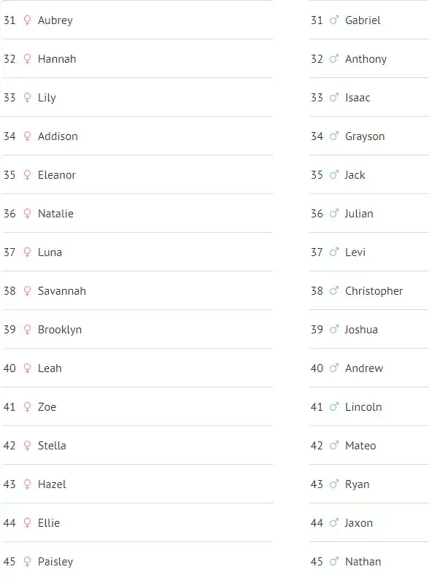This screenshot has width=429, height=580.
Task: Open the girl name Hannah
Action: (x=57, y=59)
